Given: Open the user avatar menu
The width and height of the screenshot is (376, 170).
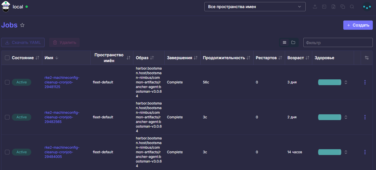Looking at the screenshot, I should 367,7.
